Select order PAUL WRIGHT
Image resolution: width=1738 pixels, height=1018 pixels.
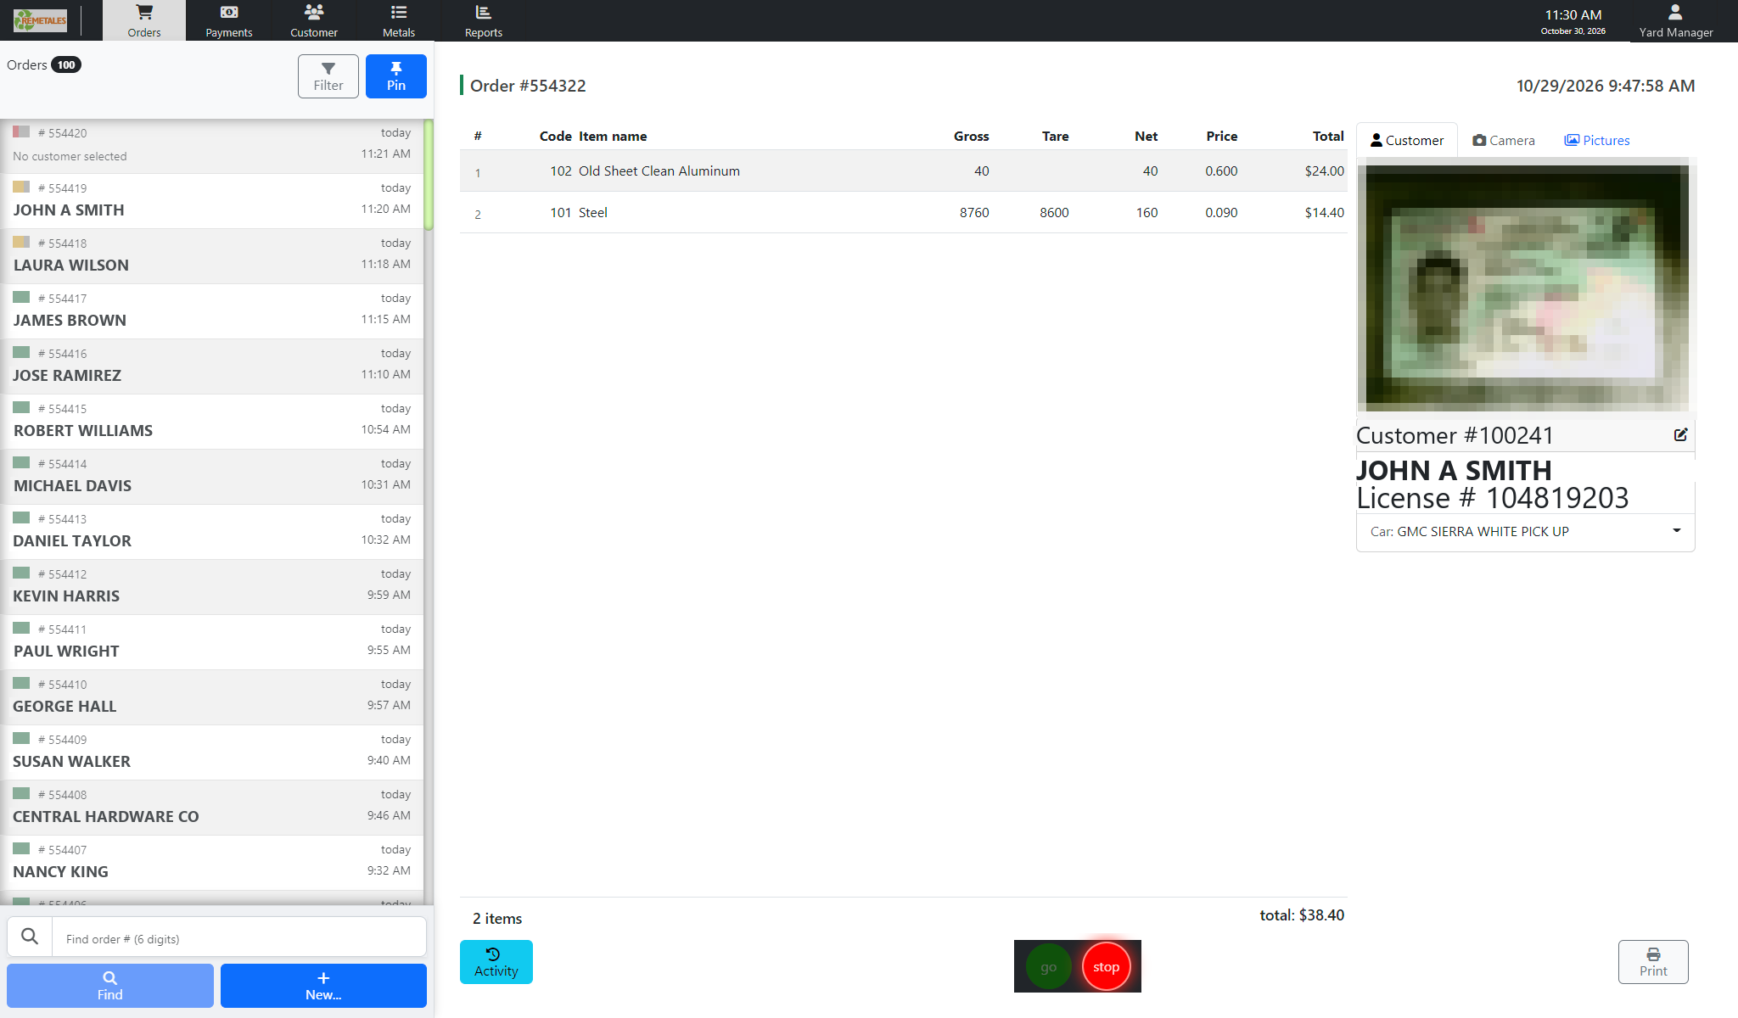tap(211, 642)
